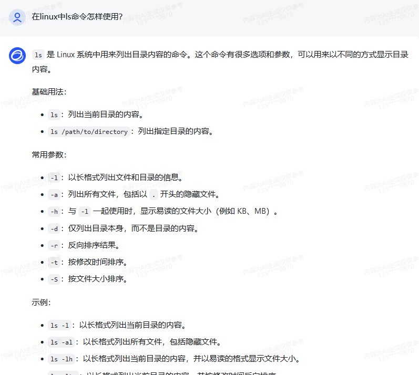Viewport: 419px width, 375px height.
Task: Click the inline code "ls" at answer start
Action: [38, 55]
